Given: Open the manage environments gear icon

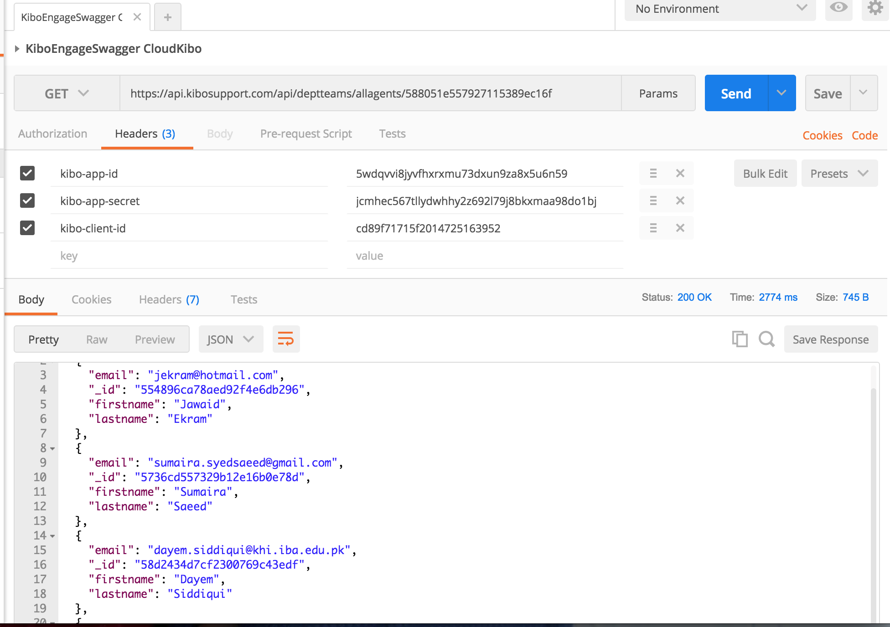Looking at the screenshot, I should coord(875,8).
